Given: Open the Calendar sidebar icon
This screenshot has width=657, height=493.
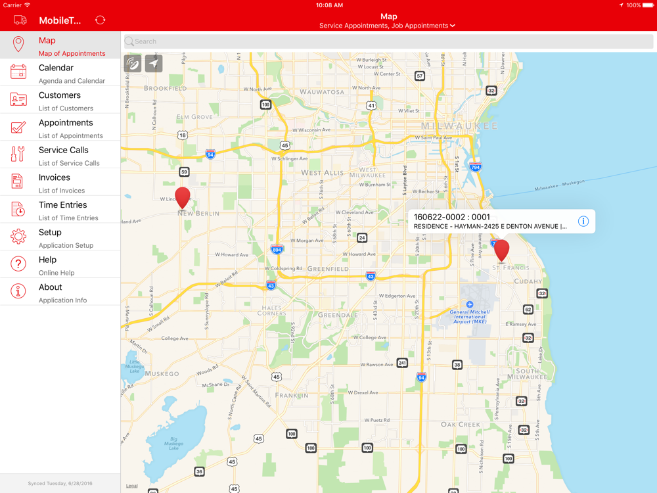Looking at the screenshot, I should (x=18, y=72).
